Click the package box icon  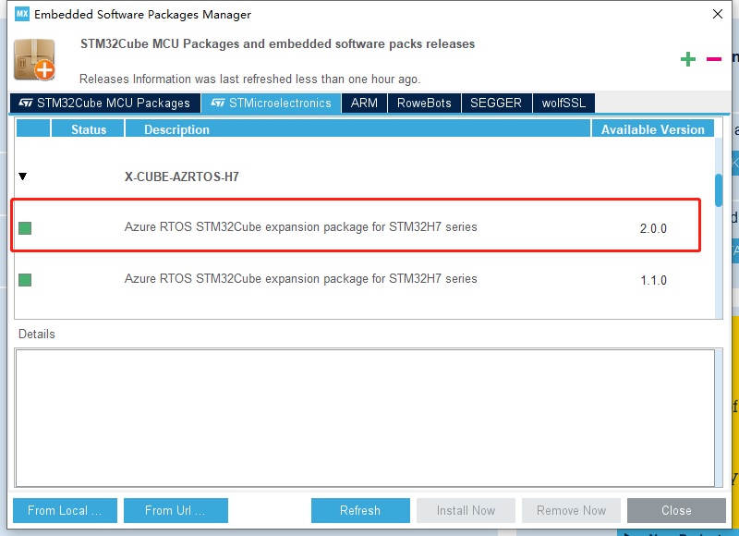click(34, 60)
